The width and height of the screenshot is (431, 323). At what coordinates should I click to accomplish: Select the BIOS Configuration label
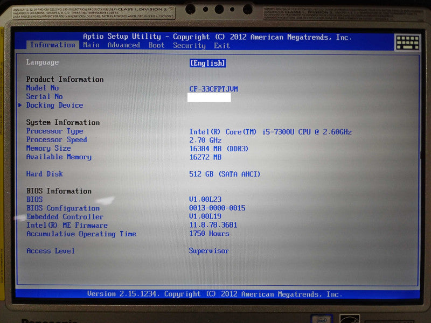click(x=63, y=208)
